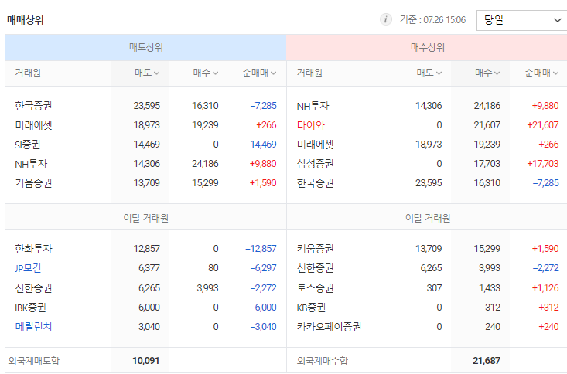Click the 외국계매도합 label

[33, 361]
